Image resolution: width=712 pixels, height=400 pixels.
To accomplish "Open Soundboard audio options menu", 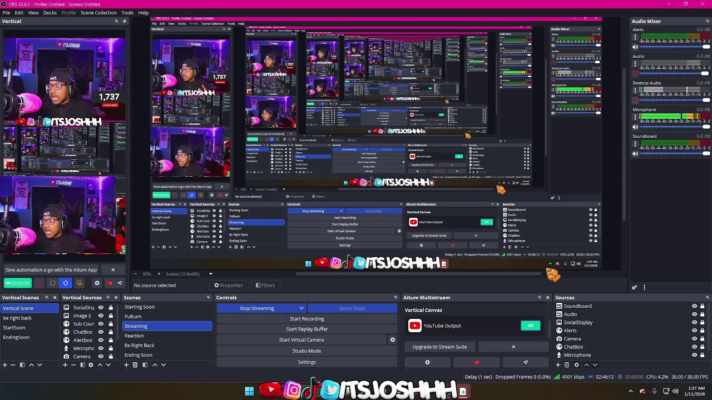I will [635, 144].
